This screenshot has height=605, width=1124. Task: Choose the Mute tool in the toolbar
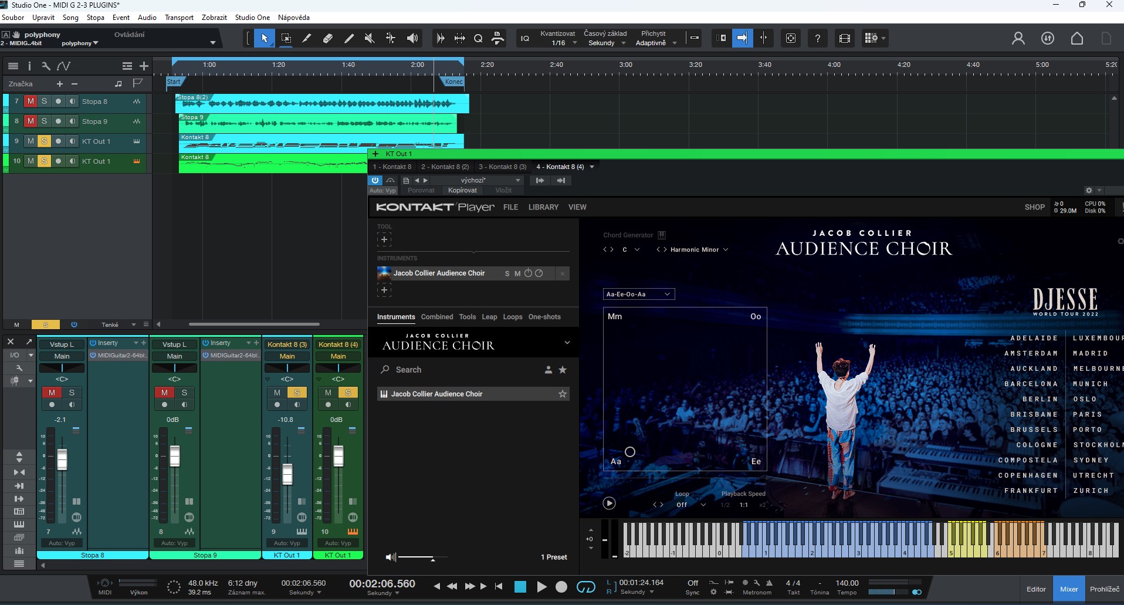pyautogui.click(x=370, y=39)
